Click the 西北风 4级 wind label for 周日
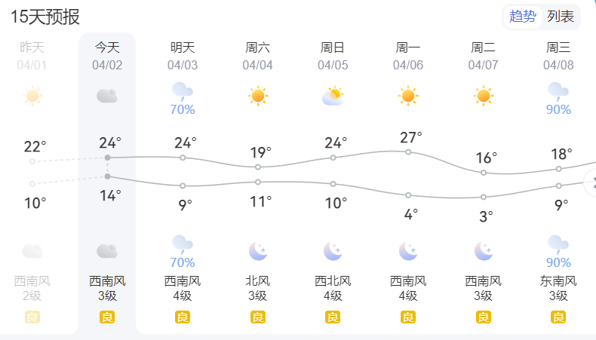Screen dimensions: 596x340 pyautogui.click(x=333, y=288)
